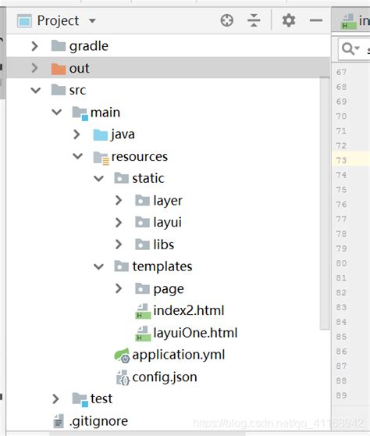Click the Project panel vertical scrollbar
370x436 pixels.
pyautogui.click(x=324, y=203)
